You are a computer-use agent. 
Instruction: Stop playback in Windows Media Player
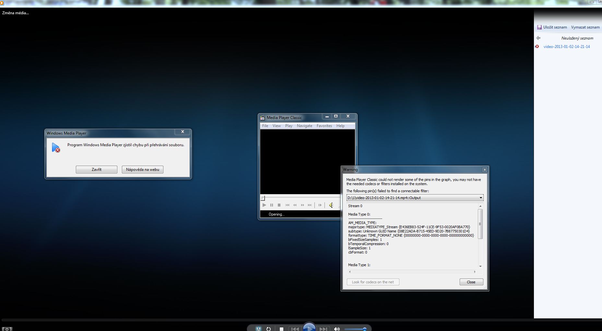tap(281, 329)
